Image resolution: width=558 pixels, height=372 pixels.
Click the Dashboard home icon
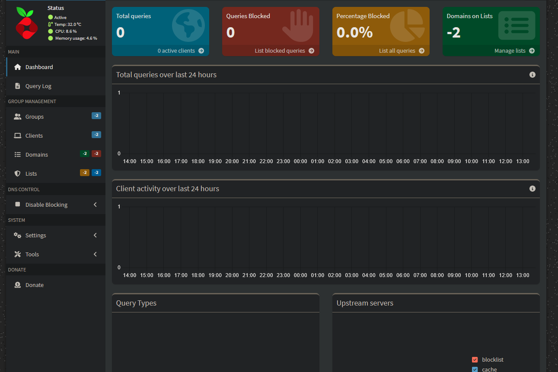(x=18, y=67)
